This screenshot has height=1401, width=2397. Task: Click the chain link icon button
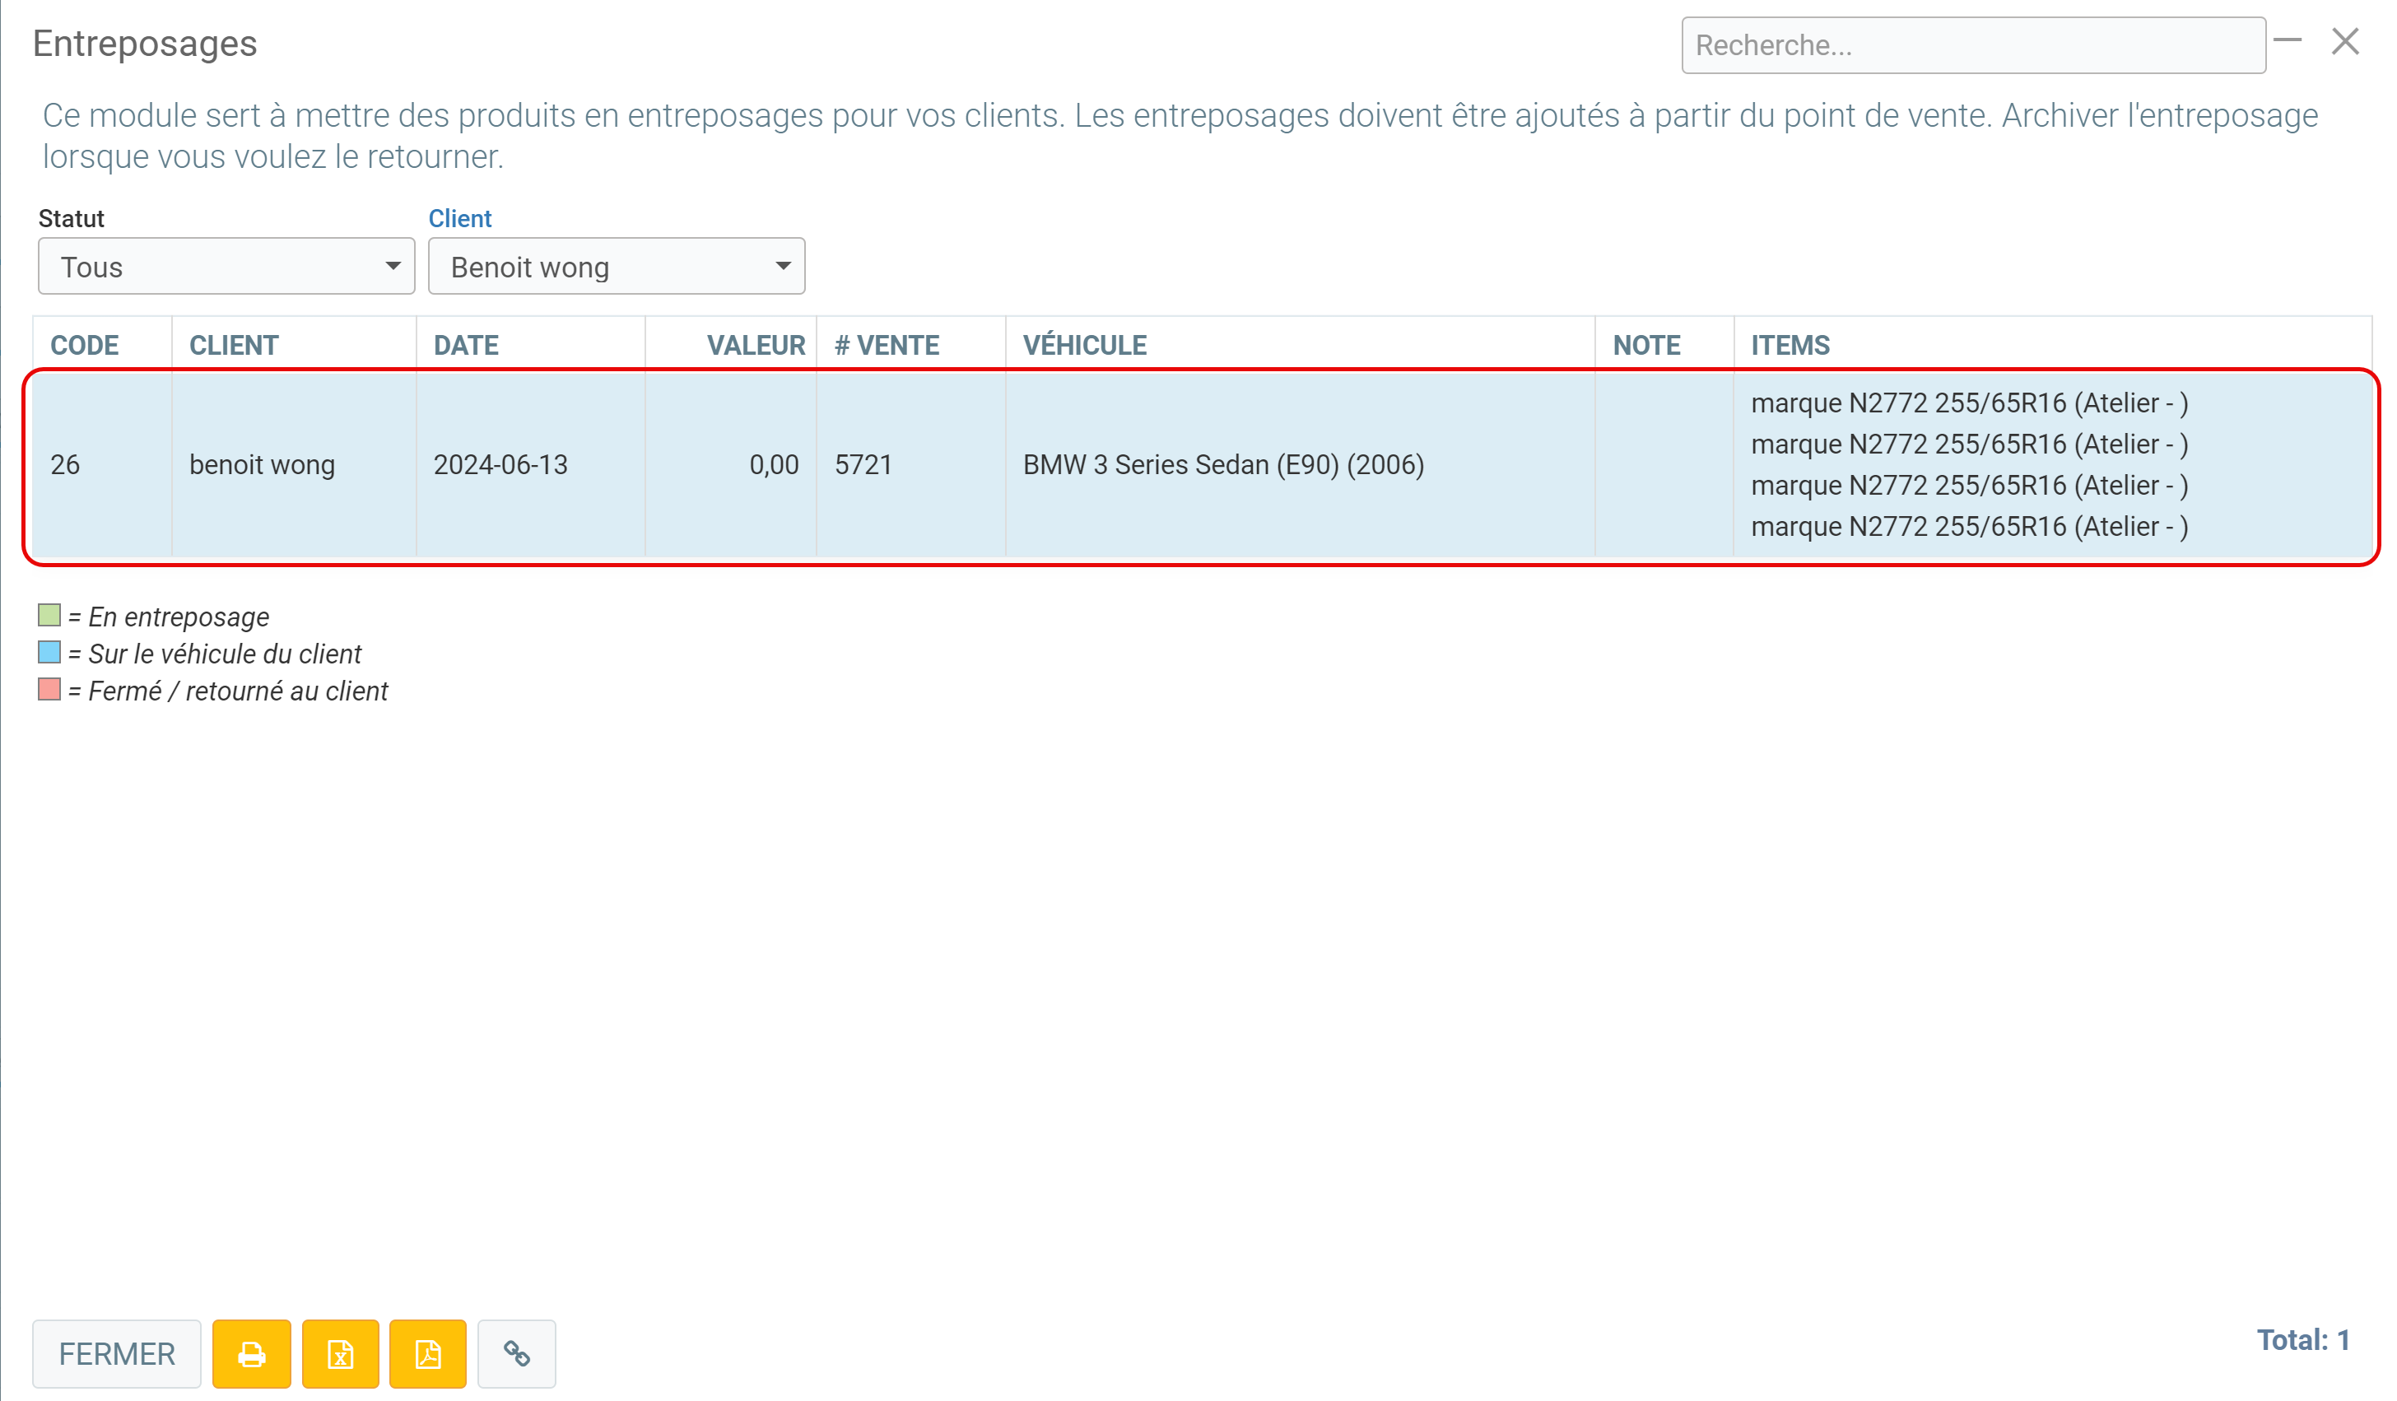516,1352
